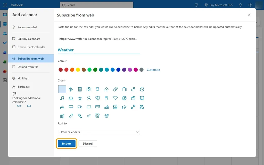264x165 pixels.
Task: Choose the magenta colour swatch
Action: point(136,70)
